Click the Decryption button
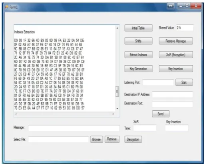This screenshot has width=205, height=164. (x=133, y=139)
